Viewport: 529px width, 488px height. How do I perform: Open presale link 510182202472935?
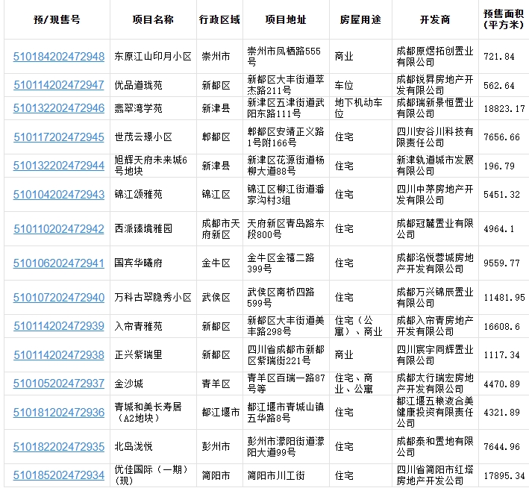click(59, 446)
